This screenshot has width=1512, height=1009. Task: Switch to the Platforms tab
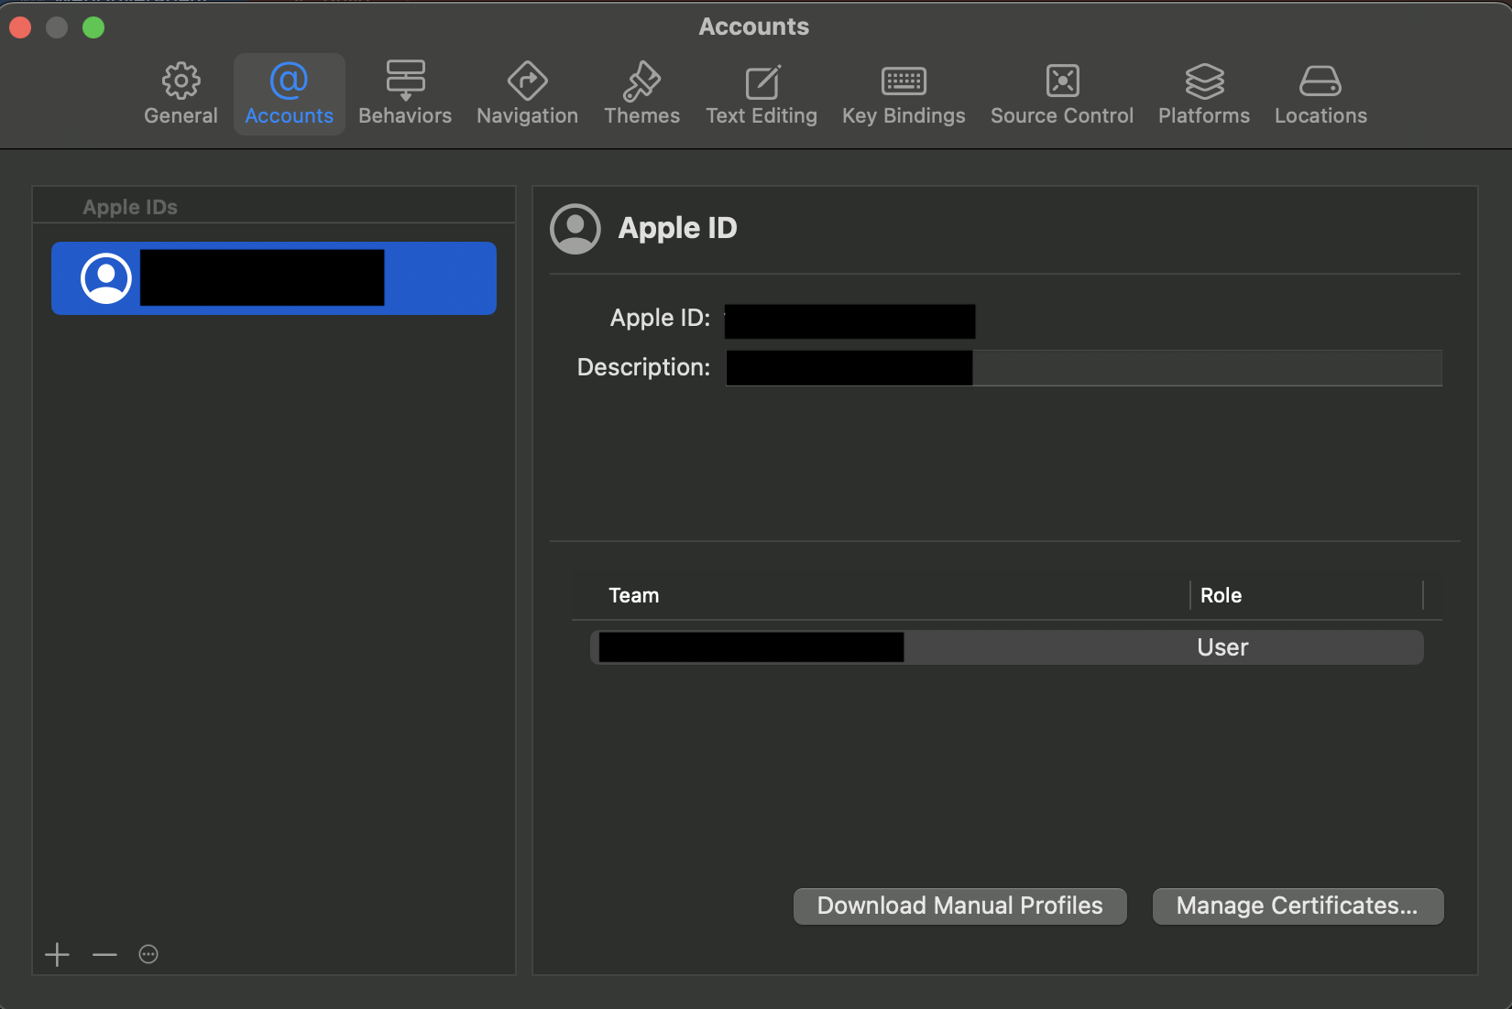(1203, 94)
